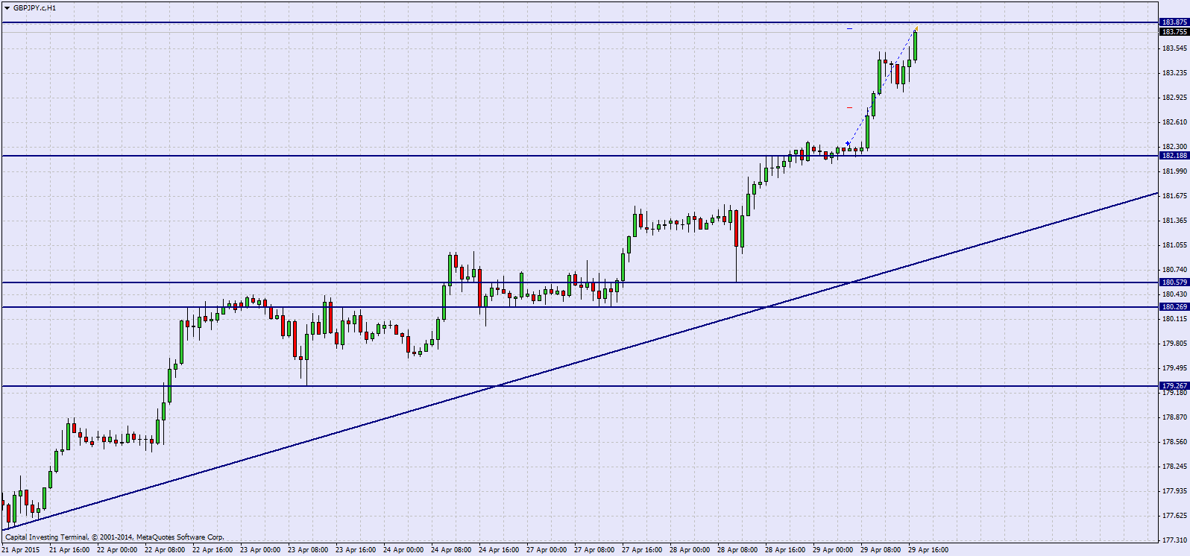The width and height of the screenshot is (1190, 556).
Task: Click the 27 Apr 16:00 time label
Action: pyautogui.click(x=642, y=550)
